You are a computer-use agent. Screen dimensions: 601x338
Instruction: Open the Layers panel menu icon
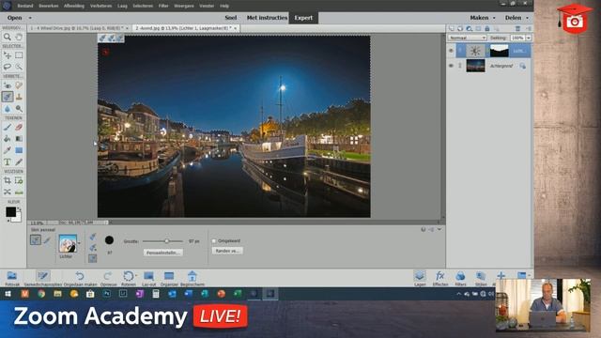[529, 29]
